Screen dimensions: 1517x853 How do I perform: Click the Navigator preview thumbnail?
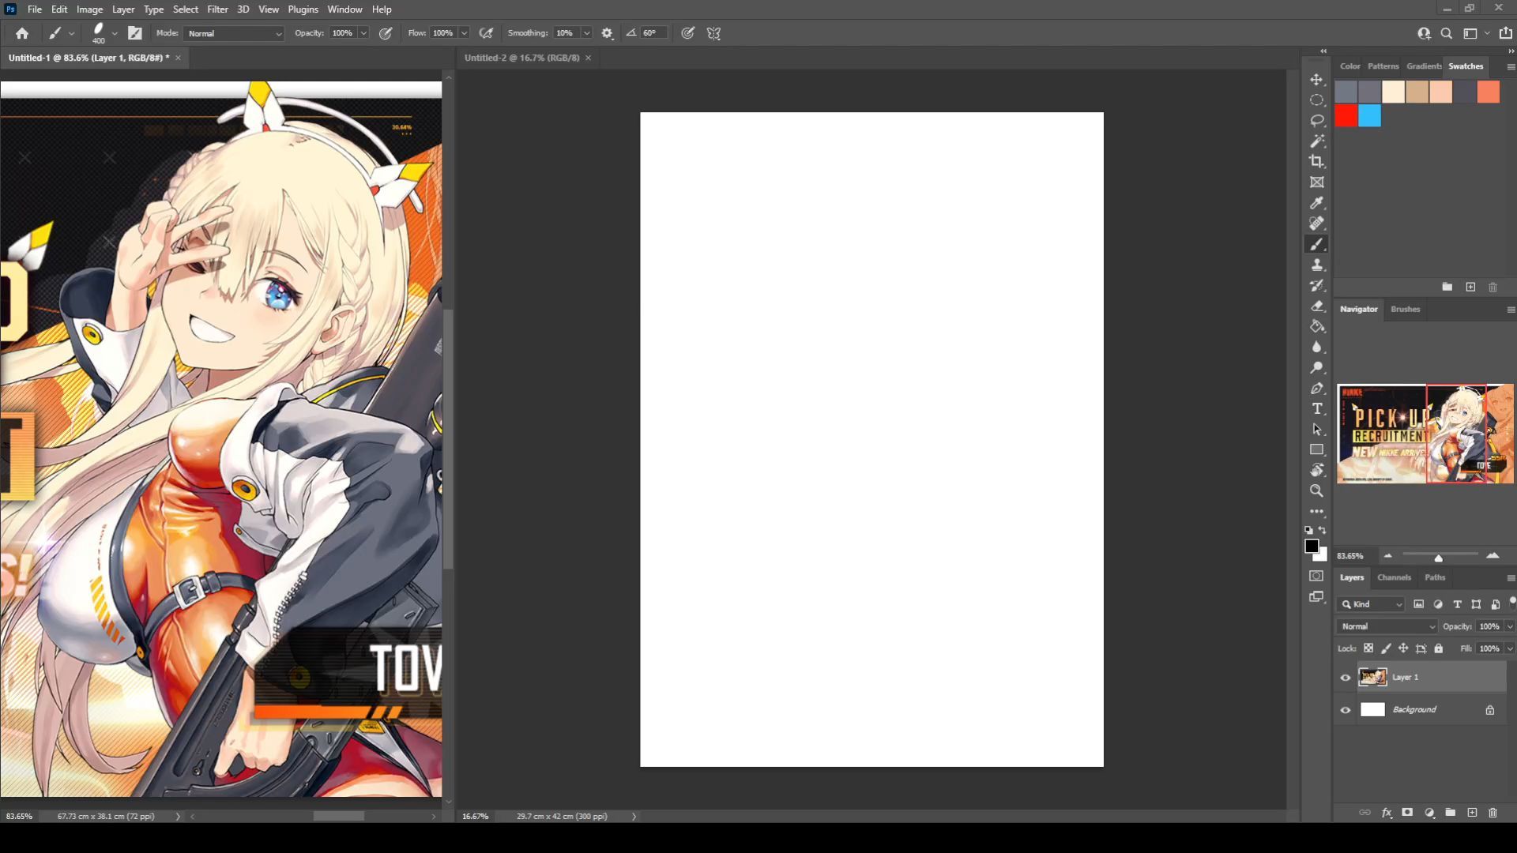click(x=1425, y=434)
